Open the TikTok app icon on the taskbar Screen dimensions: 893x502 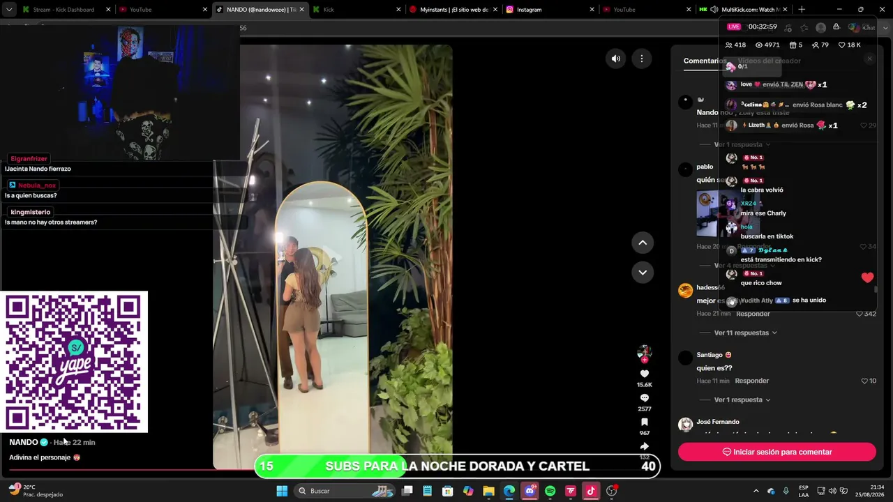(591, 491)
